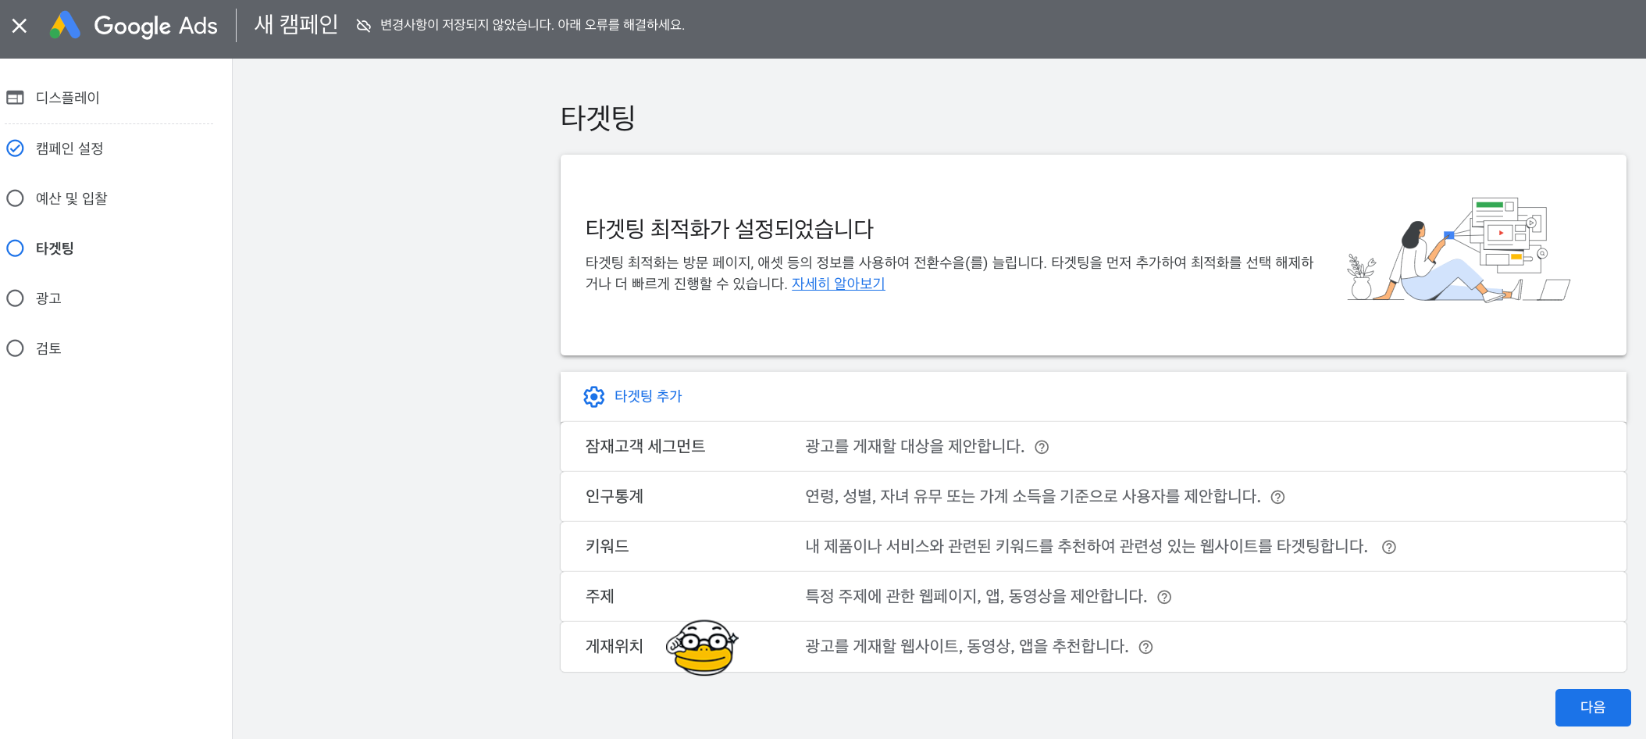Select the 예산 및 입찰 step radio button
This screenshot has width=1646, height=739.
15,198
